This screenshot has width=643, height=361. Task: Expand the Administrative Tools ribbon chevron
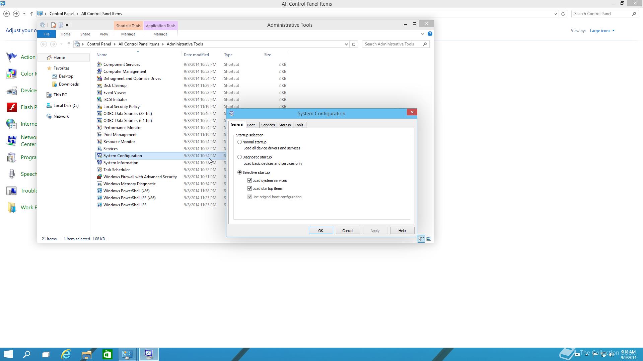[422, 34]
